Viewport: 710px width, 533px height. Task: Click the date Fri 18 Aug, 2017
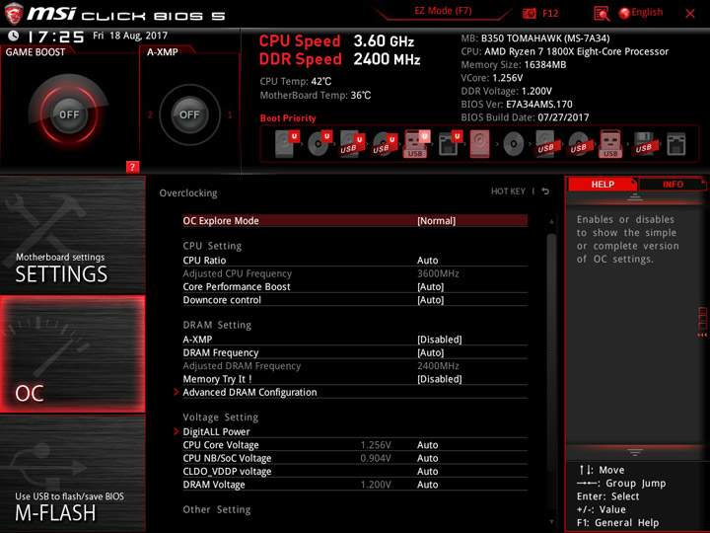[x=130, y=36]
